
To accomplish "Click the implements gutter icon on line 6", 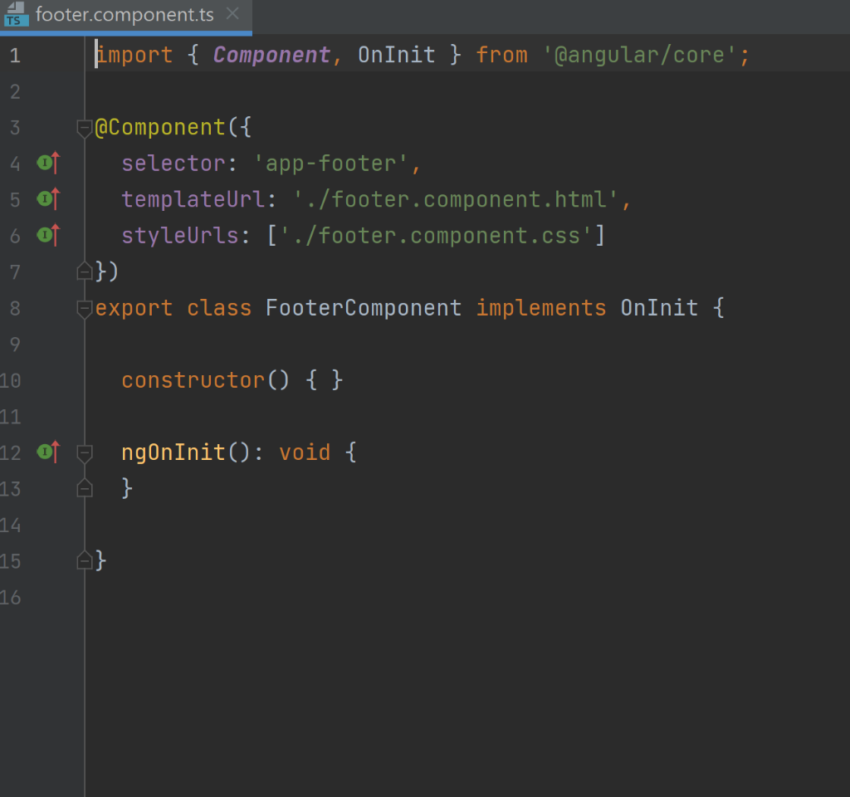I will coord(48,235).
